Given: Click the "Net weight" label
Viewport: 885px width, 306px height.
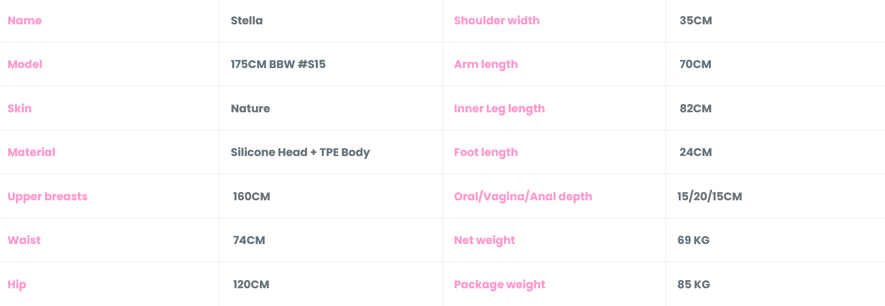Looking at the screenshot, I should coord(484,240).
